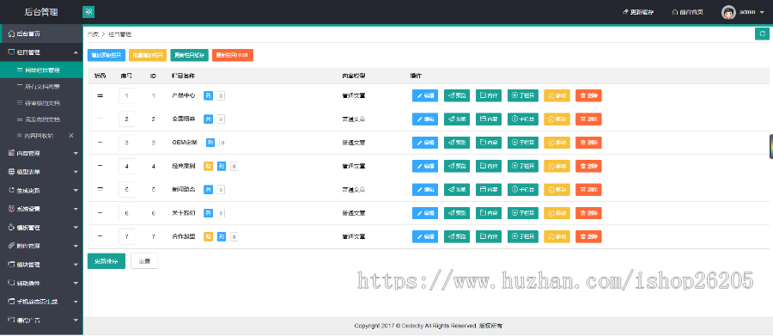773x336 pixels.
Task: Click the drag handle icon of row ID 4
Action: (x=100, y=166)
